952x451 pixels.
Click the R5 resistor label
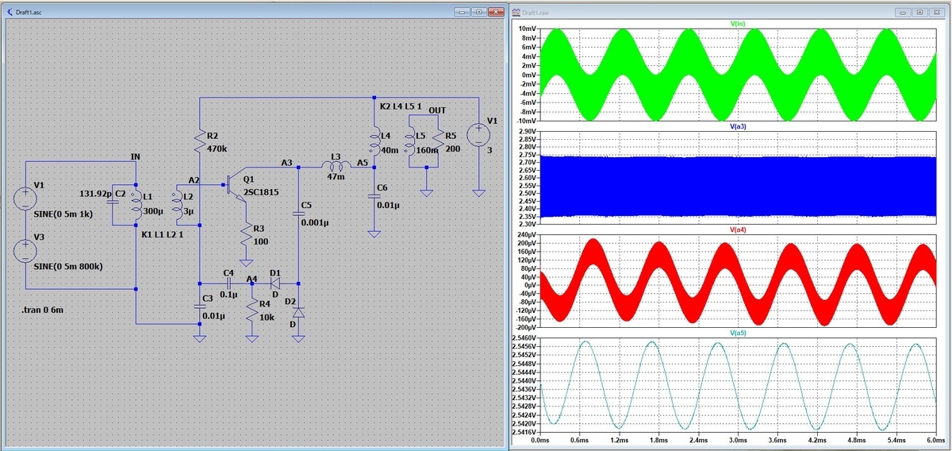[451, 135]
